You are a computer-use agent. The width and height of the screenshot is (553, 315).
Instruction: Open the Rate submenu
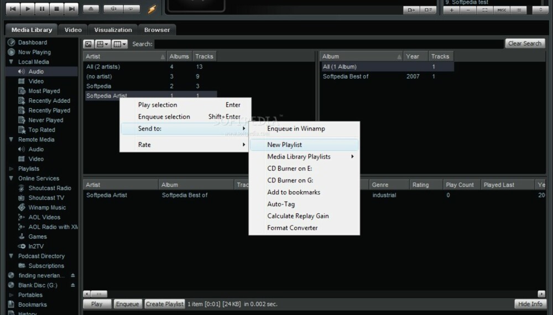[x=186, y=144]
